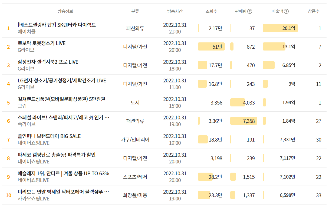Open 삼성전자 갤럭시북2 프로 LIVE broadcast
This screenshot has width=329, height=208.
(48, 62)
